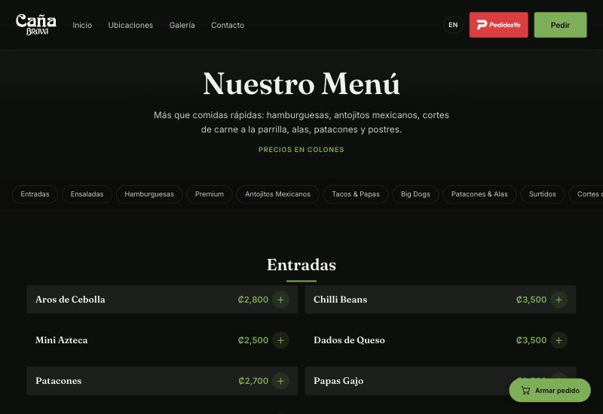Click the Chilli Beans item name

(x=341, y=300)
